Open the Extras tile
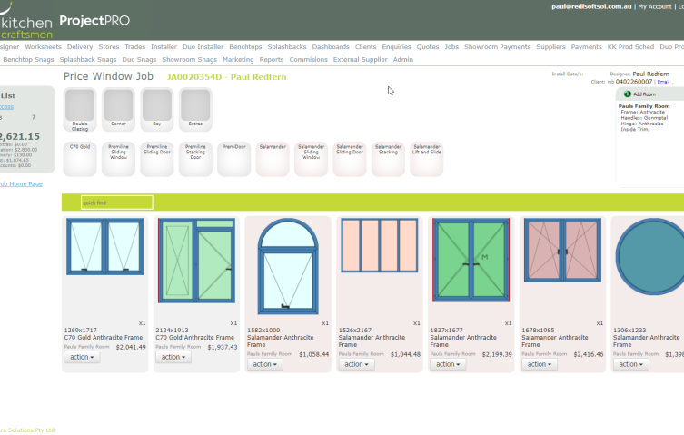 195,110
